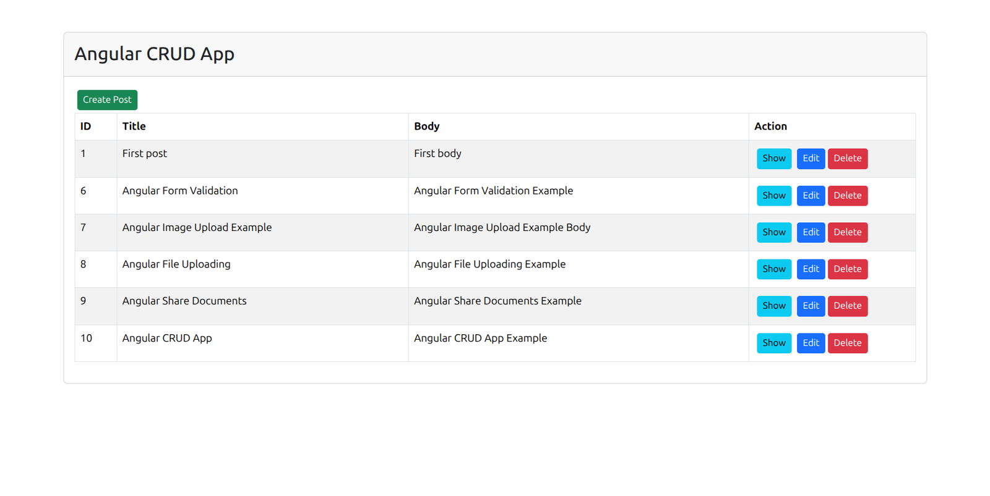990x496 pixels.
Task: Edit the First post row
Action: (x=811, y=159)
